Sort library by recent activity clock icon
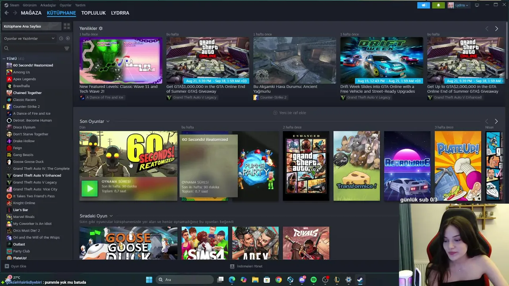 pos(61,39)
